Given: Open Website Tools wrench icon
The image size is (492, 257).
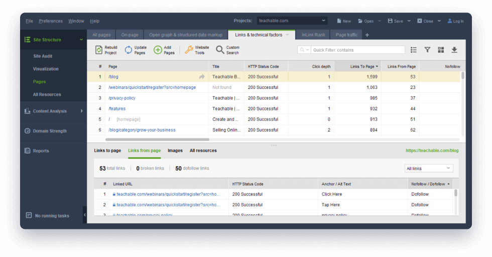Looking at the screenshot, I should coord(189,50).
